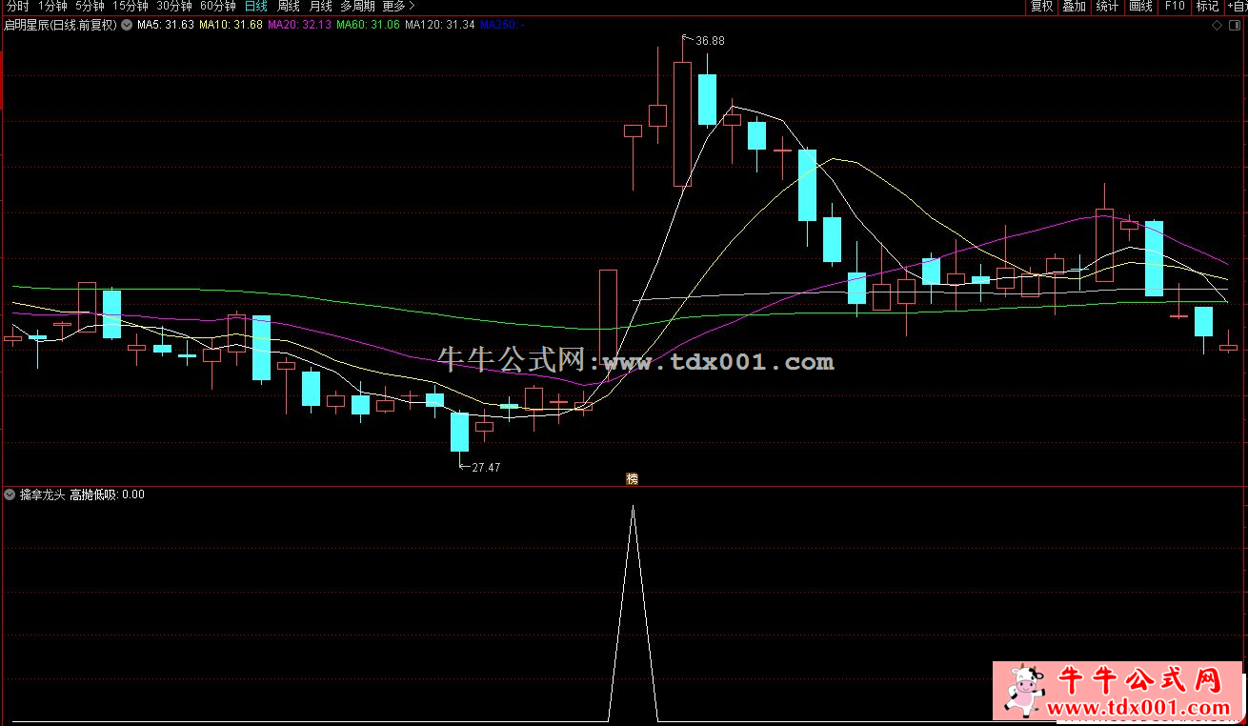Open main chart indicator dropdown beside 启明星辰
Screen dimensions: 1248x726
click(x=127, y=25)
